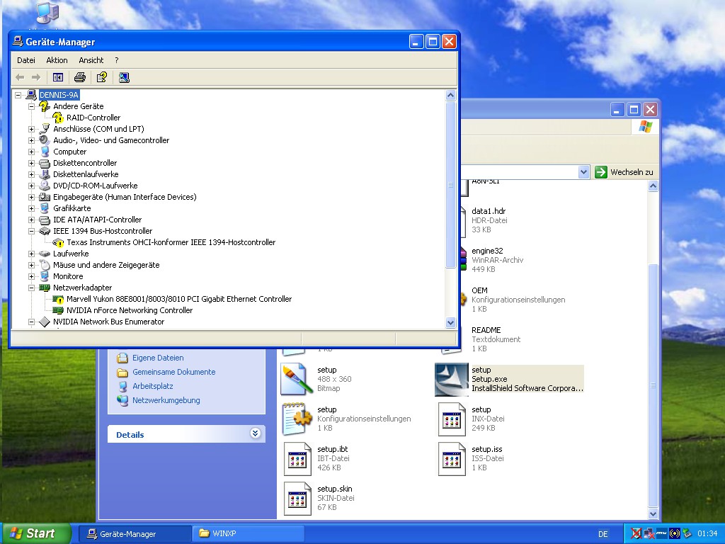725x544 pixels.
Task: Select the README text document name
Action: tap(486, 330)
